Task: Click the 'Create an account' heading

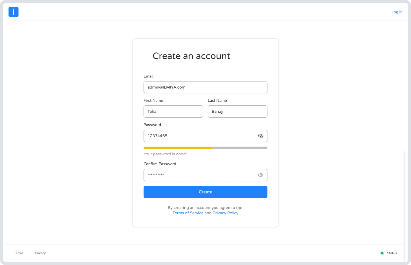Action: pyautogui.click(x=191, y=56)
